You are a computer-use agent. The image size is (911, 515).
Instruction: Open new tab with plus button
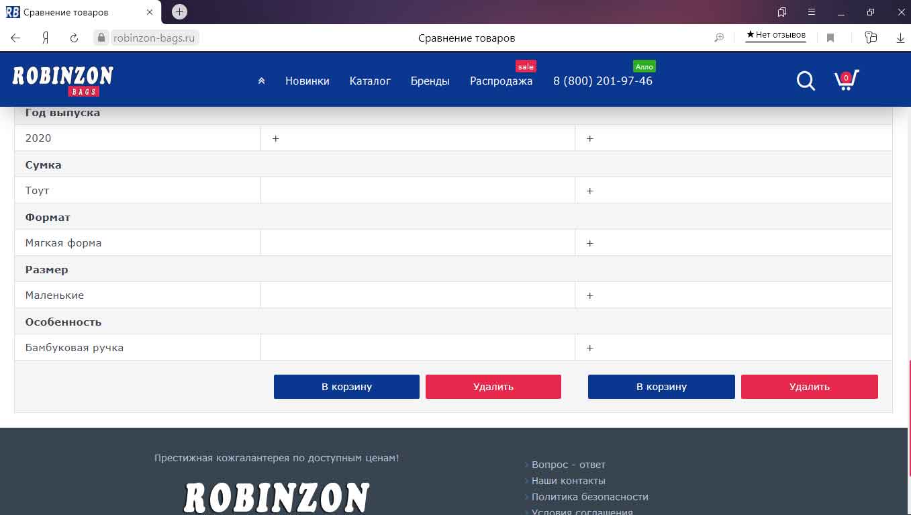[x=179, y=12]
